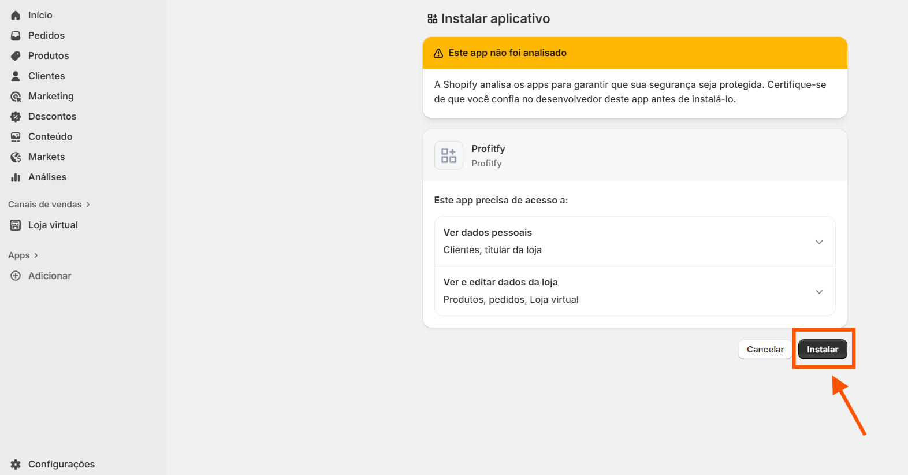This screenshot has height=475, width=908.
Task: Click the Profitfy app placeholder icon
Action: 449,155
